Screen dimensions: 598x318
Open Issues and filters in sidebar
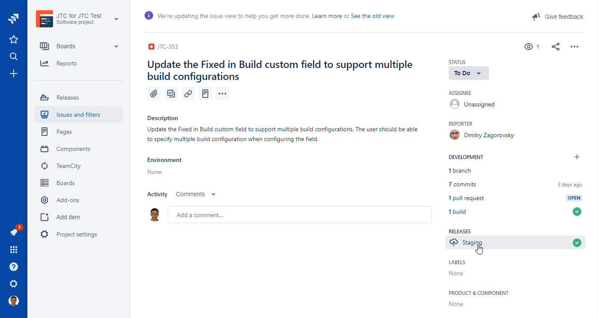pos(78,115)
